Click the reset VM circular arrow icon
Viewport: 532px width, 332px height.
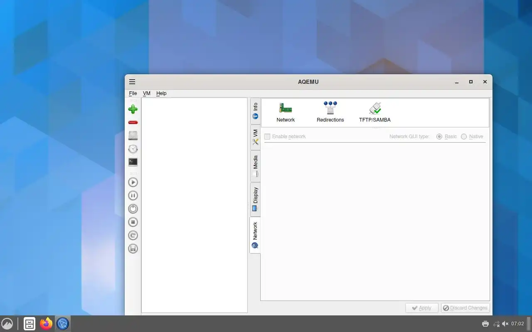coord(133,235)
